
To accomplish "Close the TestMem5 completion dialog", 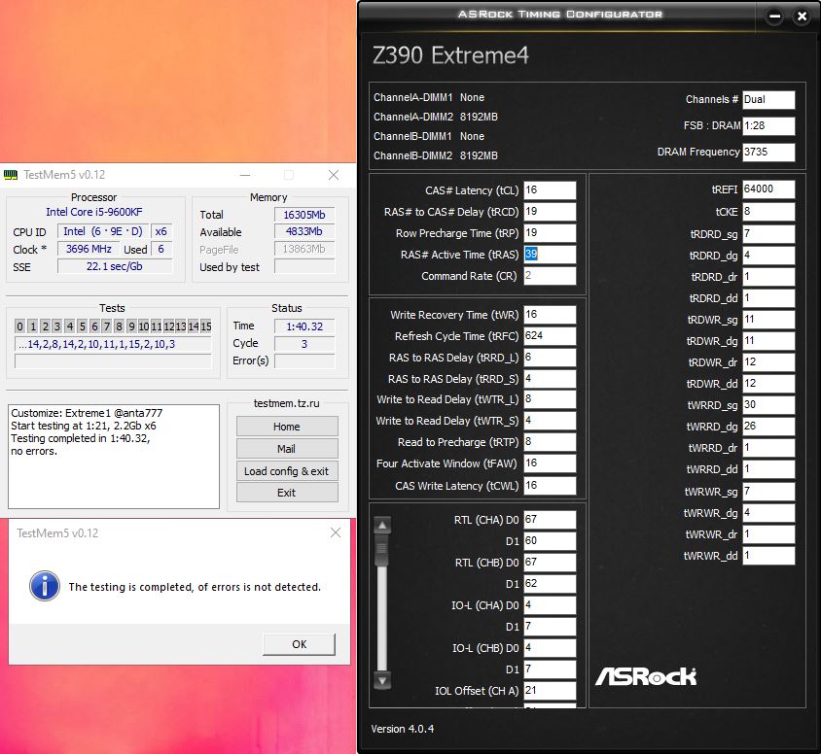I will coord(336,532).
